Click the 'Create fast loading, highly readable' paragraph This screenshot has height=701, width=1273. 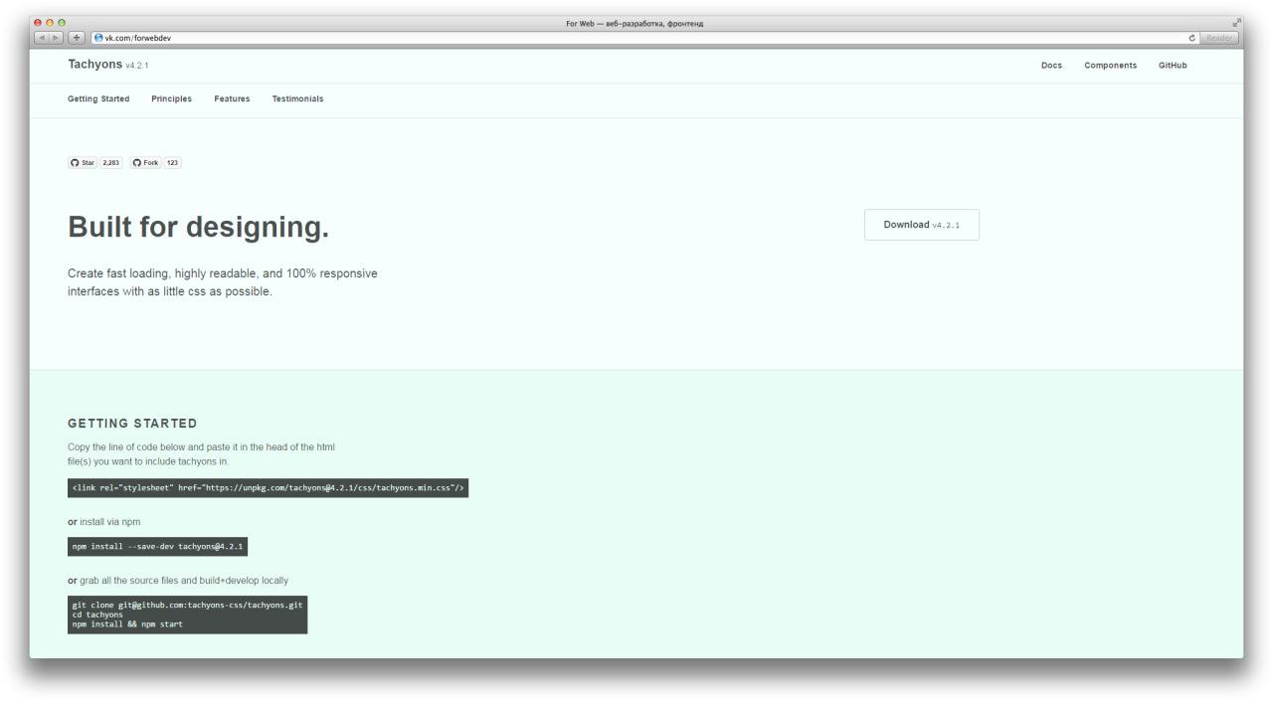[223, 282]
